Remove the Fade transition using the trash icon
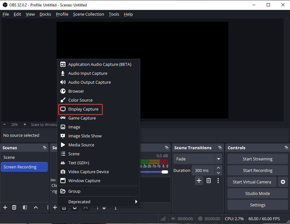The width and height of the screenshot is (290, 224). 209,181
